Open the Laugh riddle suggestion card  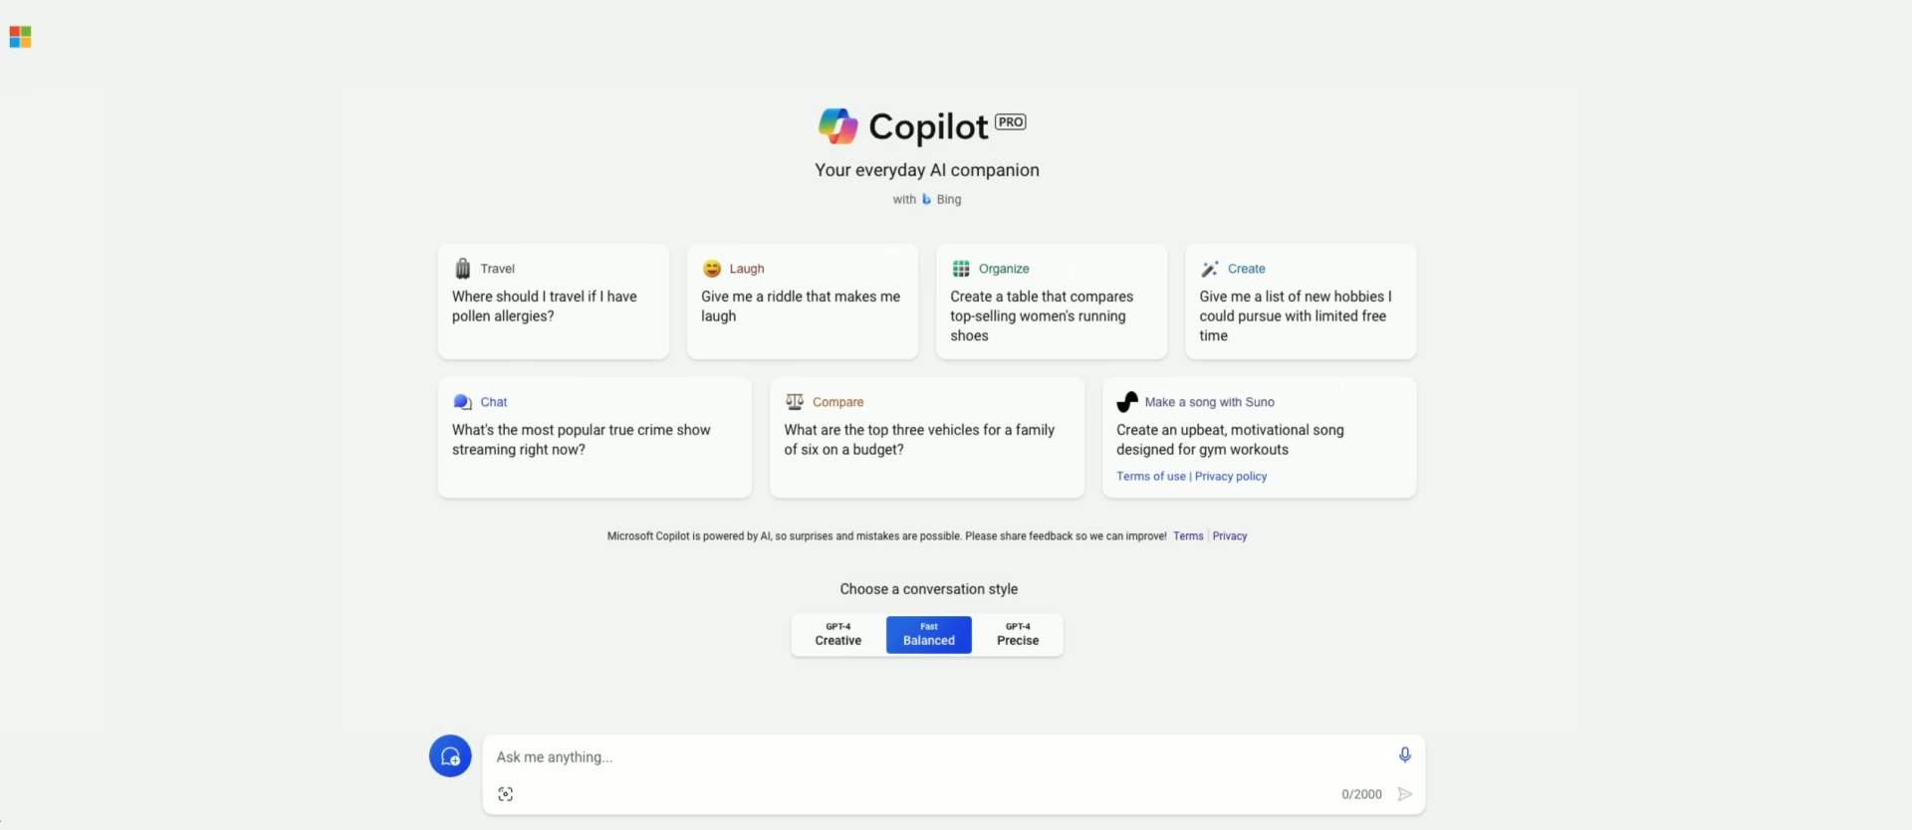click(x=802, y=303)
